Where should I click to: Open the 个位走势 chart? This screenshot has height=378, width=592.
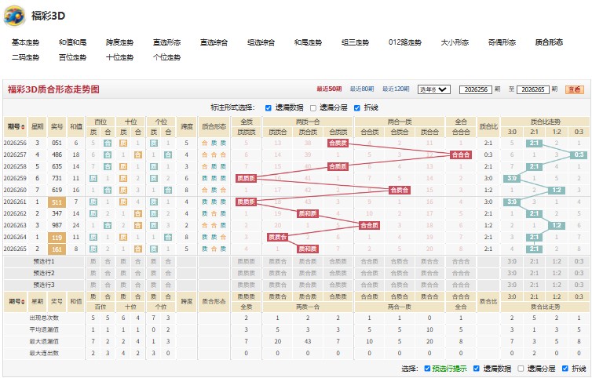click(167, 57)
